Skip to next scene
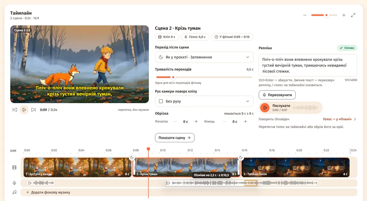This screenshot has height=201, width=367. (x=33, y=110)
